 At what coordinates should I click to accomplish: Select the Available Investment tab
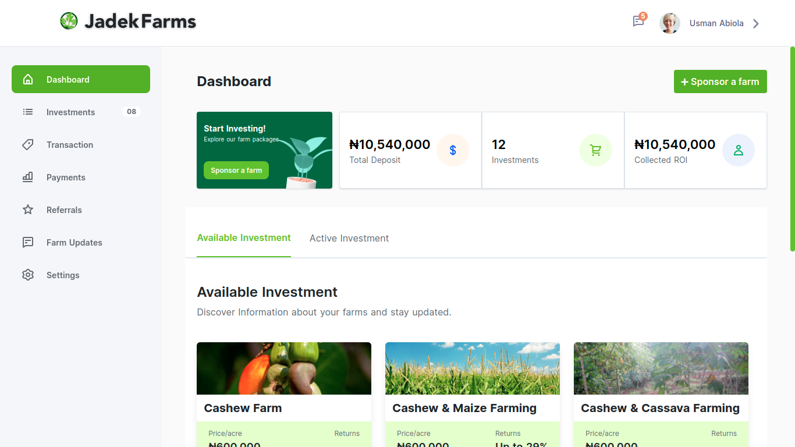[x=244, y=237]
